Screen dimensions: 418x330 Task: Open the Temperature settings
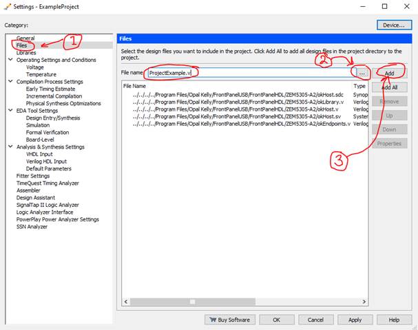pyautogui.click(x=41, y=74)
